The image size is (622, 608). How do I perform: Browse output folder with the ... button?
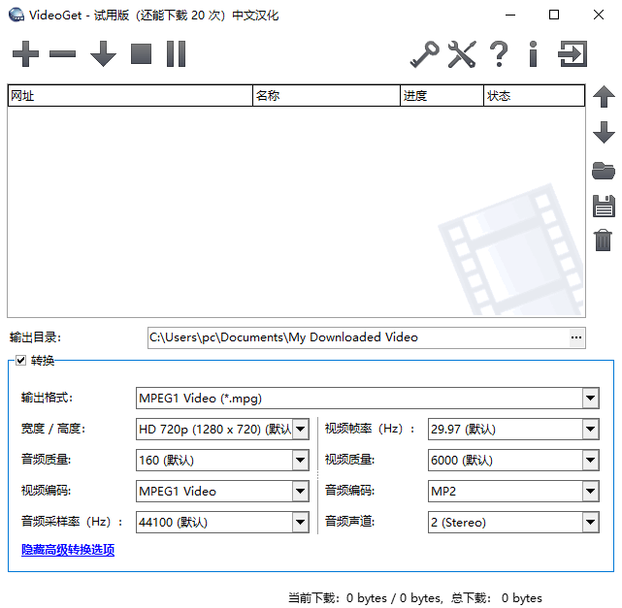tap(576, 337)
